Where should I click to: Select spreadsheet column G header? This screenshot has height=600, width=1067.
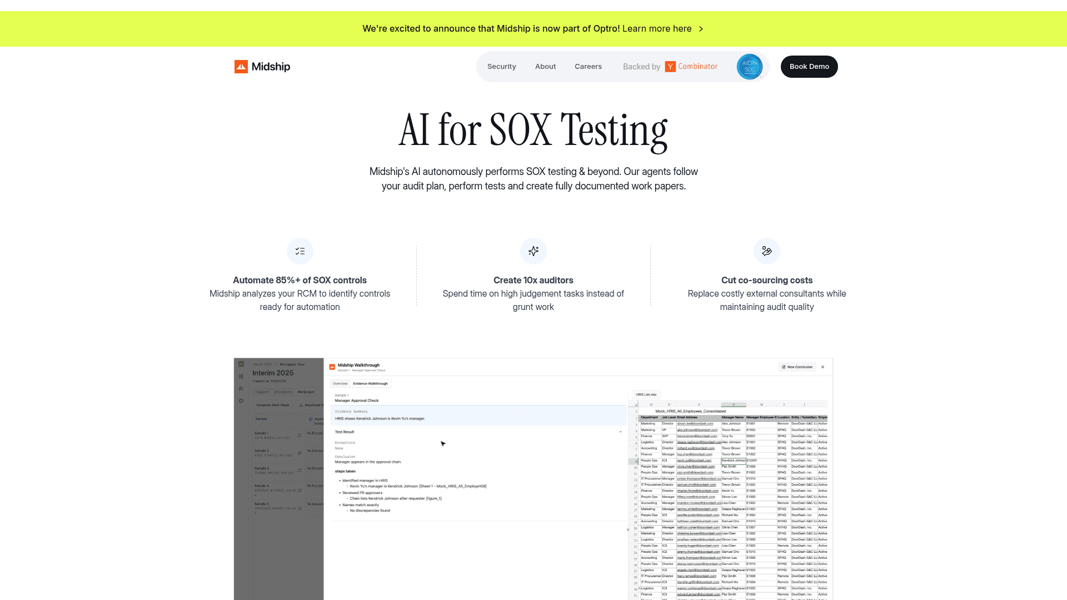pos(734,405)
